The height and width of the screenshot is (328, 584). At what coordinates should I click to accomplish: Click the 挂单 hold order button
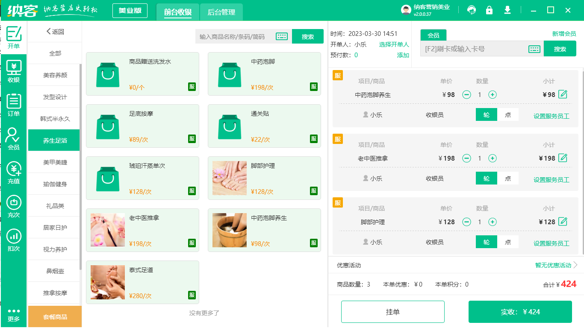tap(392, 312)
